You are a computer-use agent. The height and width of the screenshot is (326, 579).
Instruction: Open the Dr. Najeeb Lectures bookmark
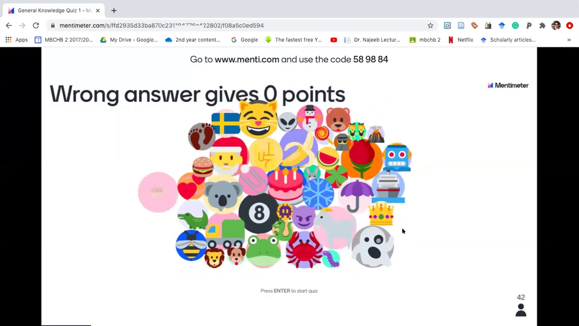click(372, 40)
